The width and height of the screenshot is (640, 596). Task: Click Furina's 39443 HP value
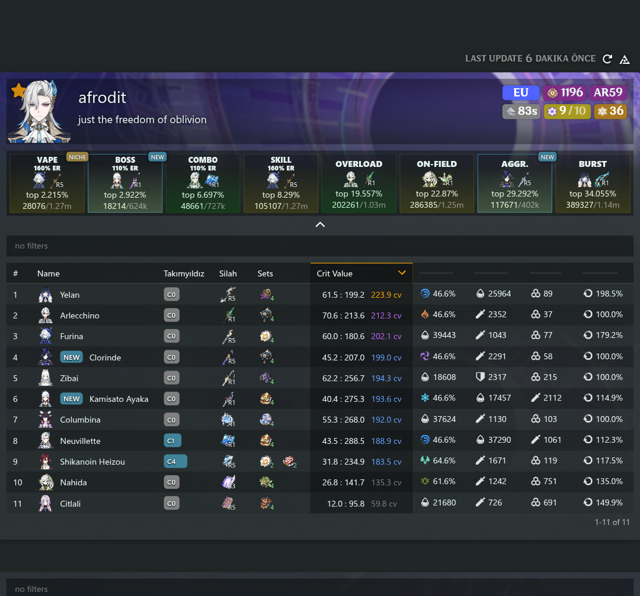click(444, 335)
